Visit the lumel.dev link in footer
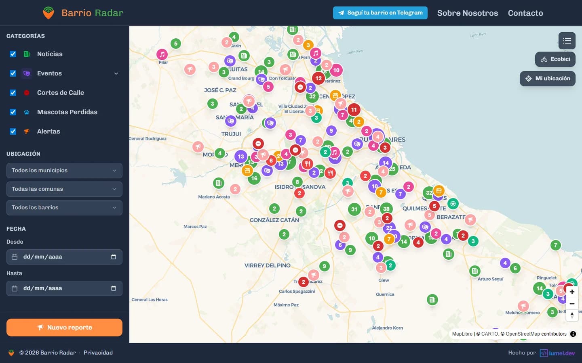This screenshot has width=582, height=363. [x=557, y=353]
